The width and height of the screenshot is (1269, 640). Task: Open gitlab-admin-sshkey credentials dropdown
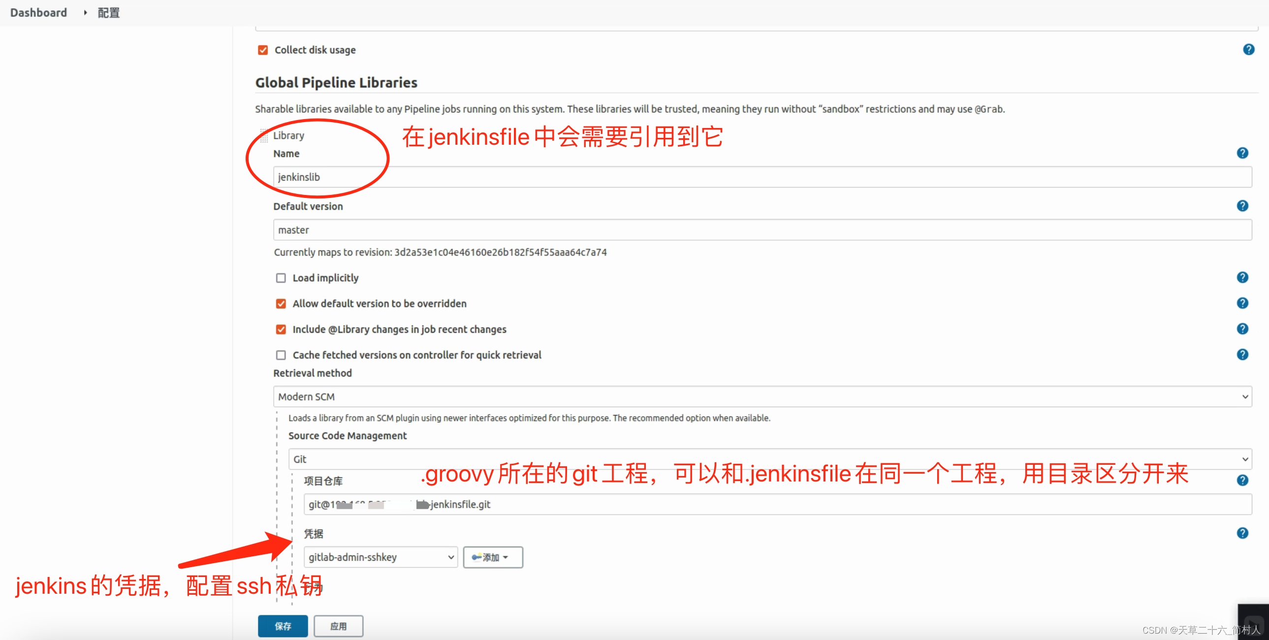381,557
